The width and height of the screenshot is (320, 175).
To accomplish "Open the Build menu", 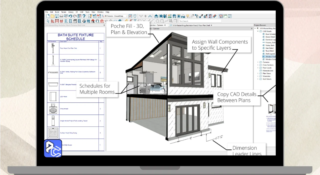I will 57,12.
